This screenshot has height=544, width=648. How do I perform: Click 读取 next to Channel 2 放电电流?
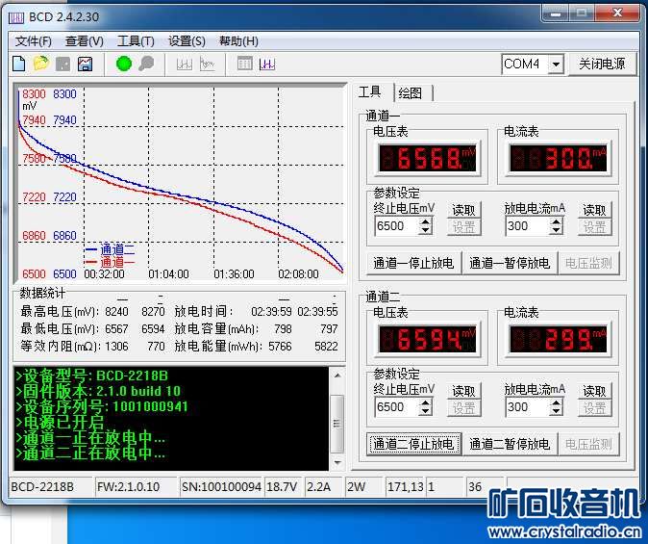click(x=594, y=391)
